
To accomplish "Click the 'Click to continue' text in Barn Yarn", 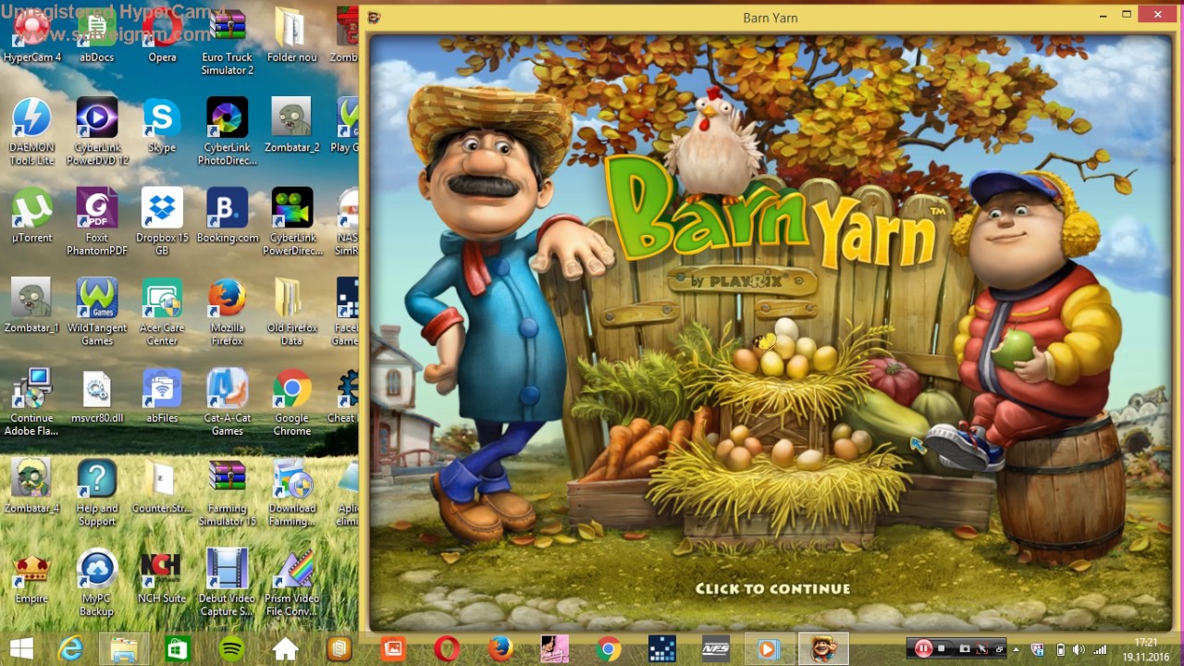I will (772, 588).
